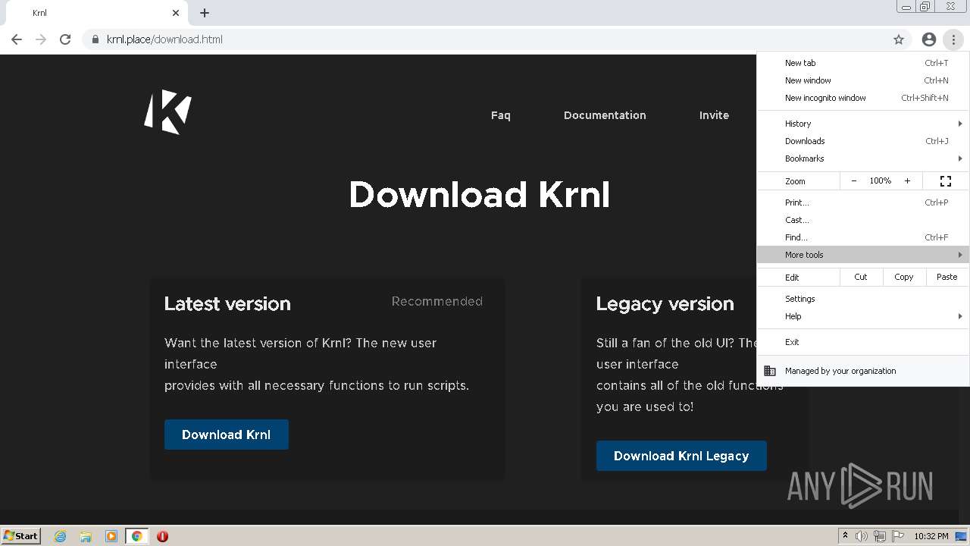970x546 pixels.
Task: Click the browser forward arrow
Action: click(41, 39)
